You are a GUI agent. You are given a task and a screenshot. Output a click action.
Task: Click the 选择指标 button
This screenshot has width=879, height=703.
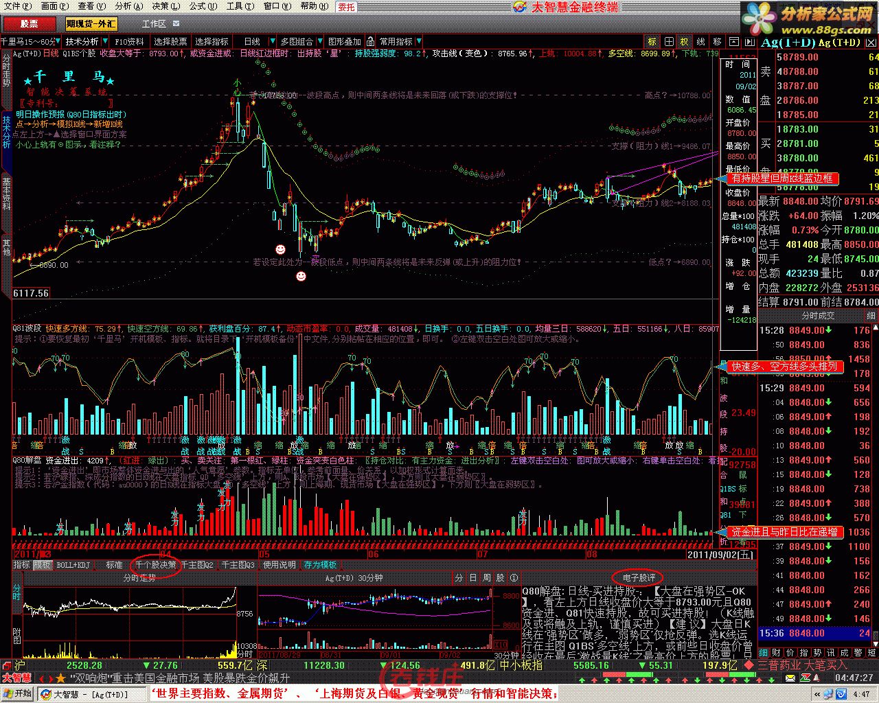click(x=212, y=42)
